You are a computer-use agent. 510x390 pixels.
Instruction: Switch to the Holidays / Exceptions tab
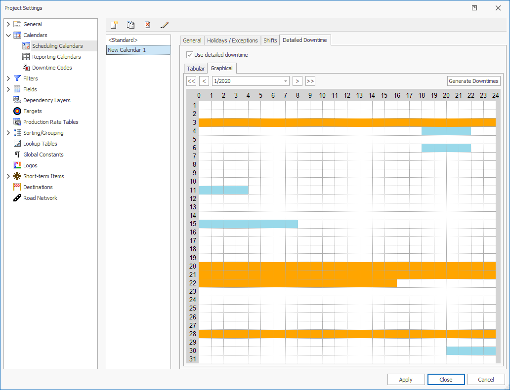[232, 40]
